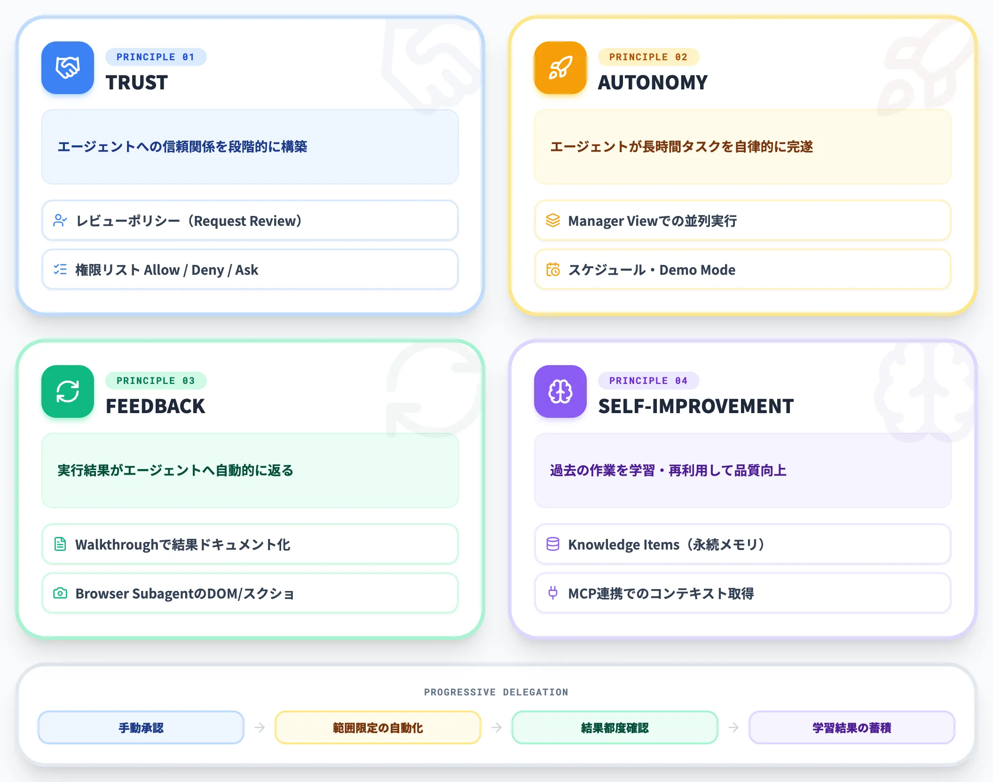Click the FEEDBACK heading
993x782 pixels.
point(156,407)
